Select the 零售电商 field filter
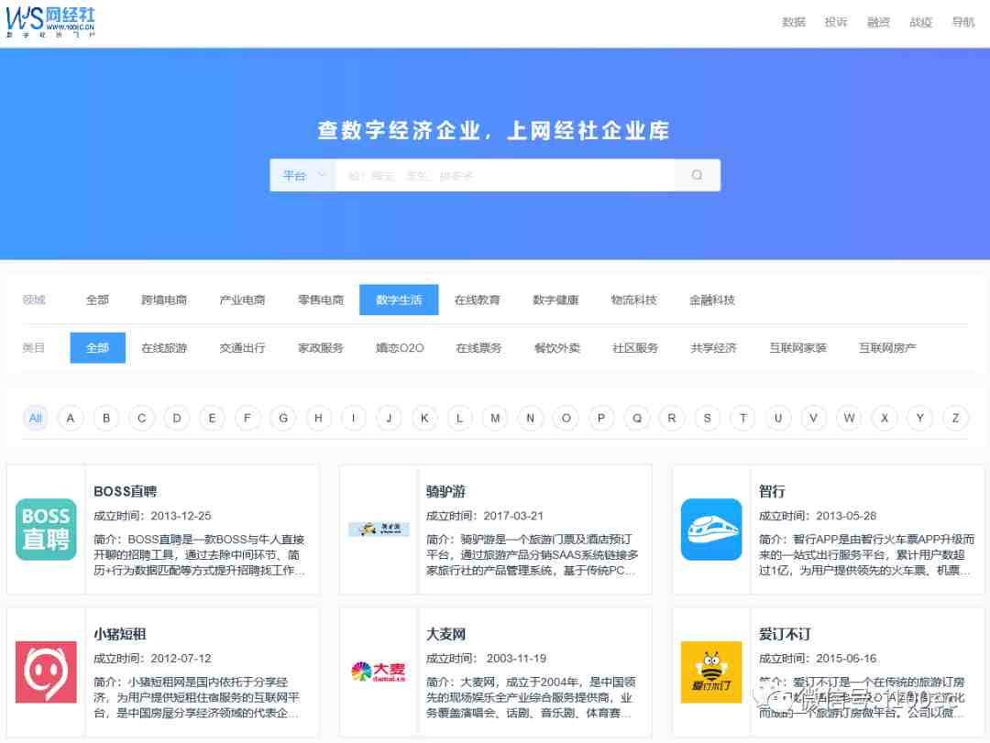This screenshot has width=990, height=743. pos(321,300)
